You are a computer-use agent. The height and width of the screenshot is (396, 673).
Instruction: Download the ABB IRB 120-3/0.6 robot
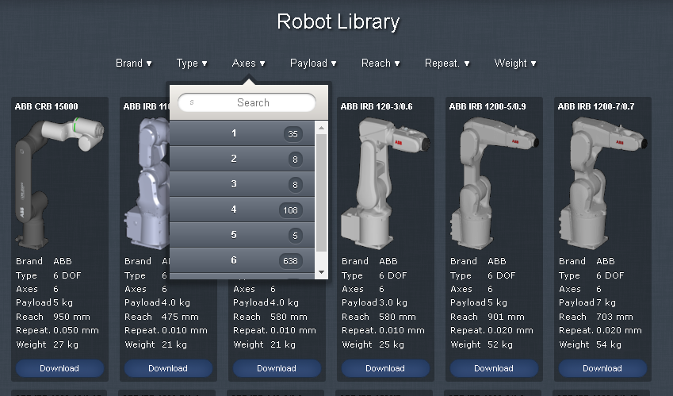pyautogui.click(x=385, y=368)
